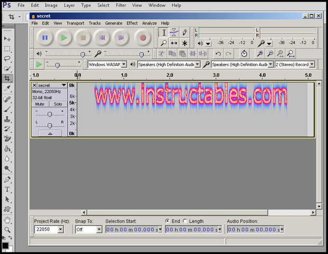Screen dimensions: 328x254
Task: Click the Cut scissors icon
Action: point(161,54)
